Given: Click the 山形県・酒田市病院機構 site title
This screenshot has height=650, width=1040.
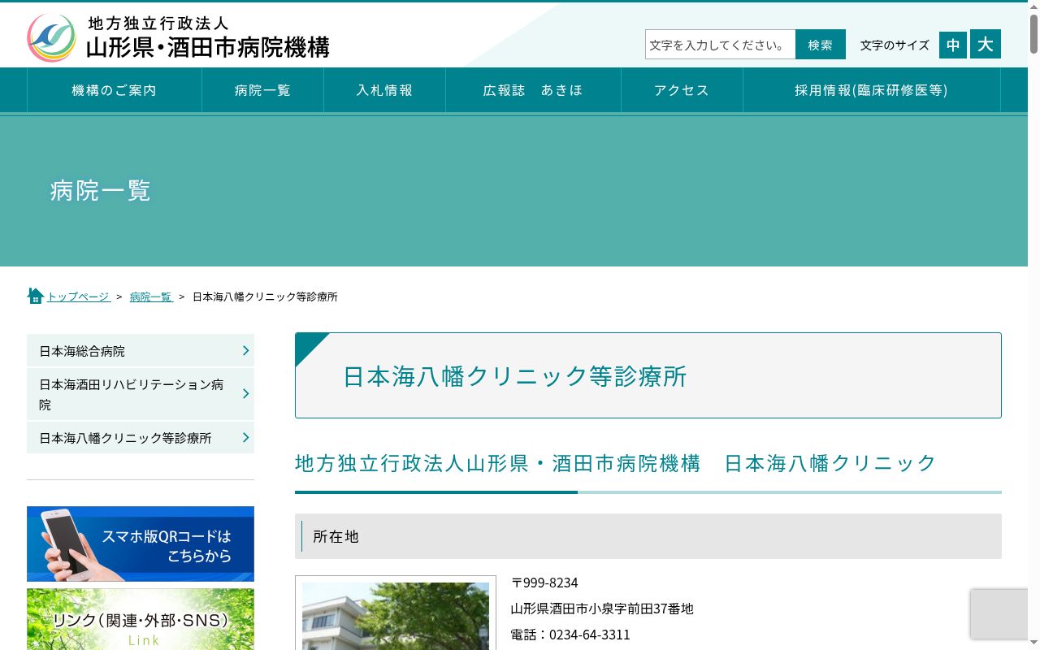Looking at the screenshot, I should click(208, 48).
